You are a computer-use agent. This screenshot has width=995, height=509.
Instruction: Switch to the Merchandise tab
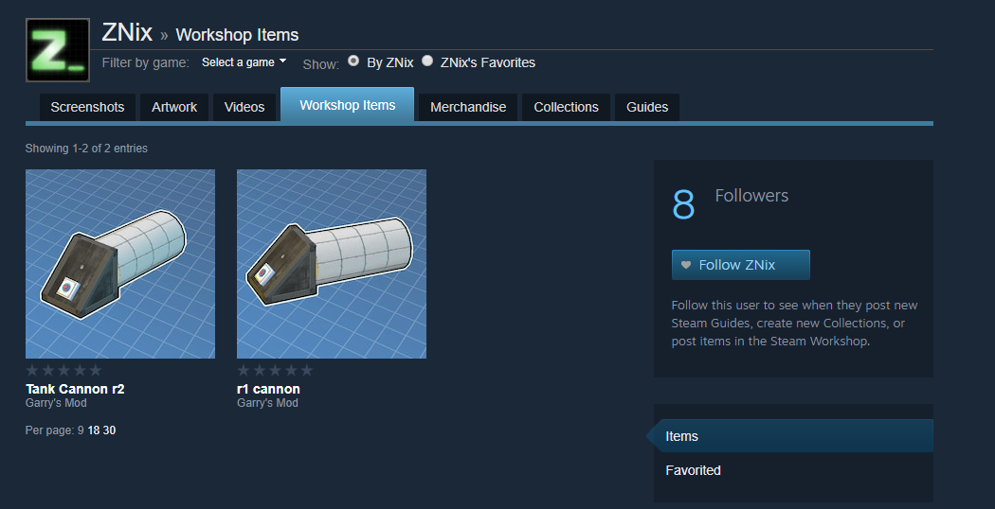pyautogui.click(x=468, y=107)
